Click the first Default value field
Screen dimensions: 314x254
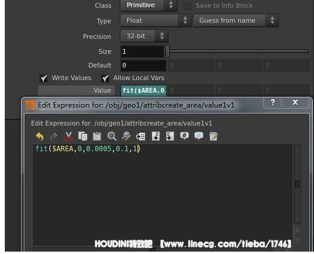click(143, 65)
